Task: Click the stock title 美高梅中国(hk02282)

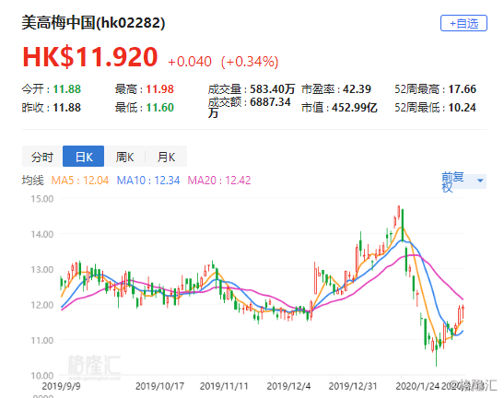Action: coord(94,23)
